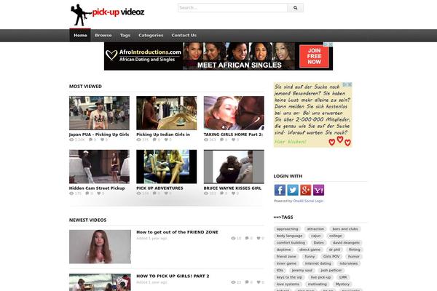Select the attraction tag
The width and height of the screenshot is (437, 291).
315,229
